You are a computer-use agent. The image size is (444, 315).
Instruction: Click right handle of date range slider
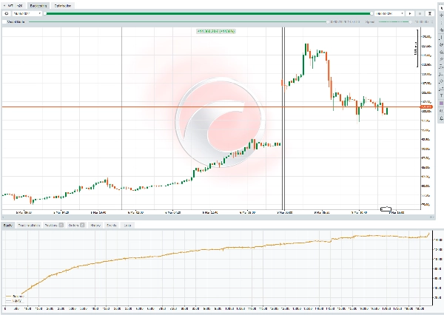tap(371, 13)
